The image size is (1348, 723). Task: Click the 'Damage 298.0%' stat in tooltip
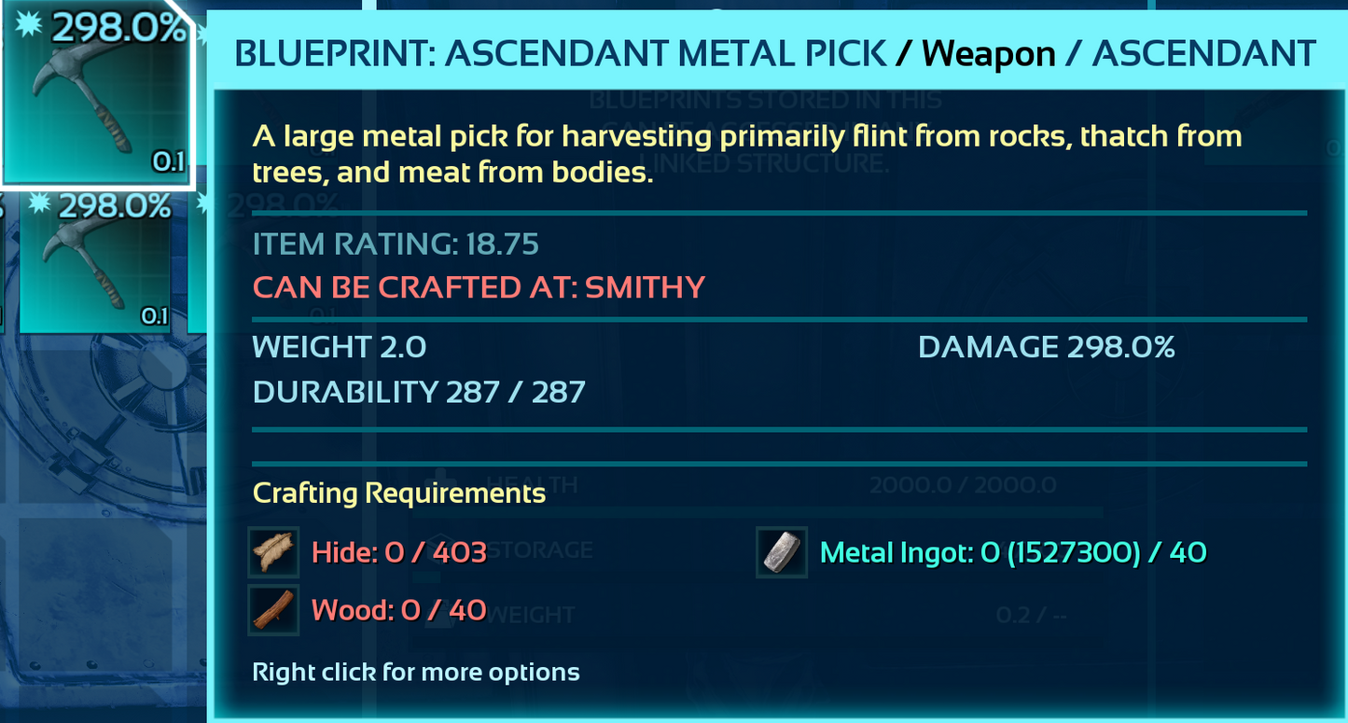pos(1046,348)
